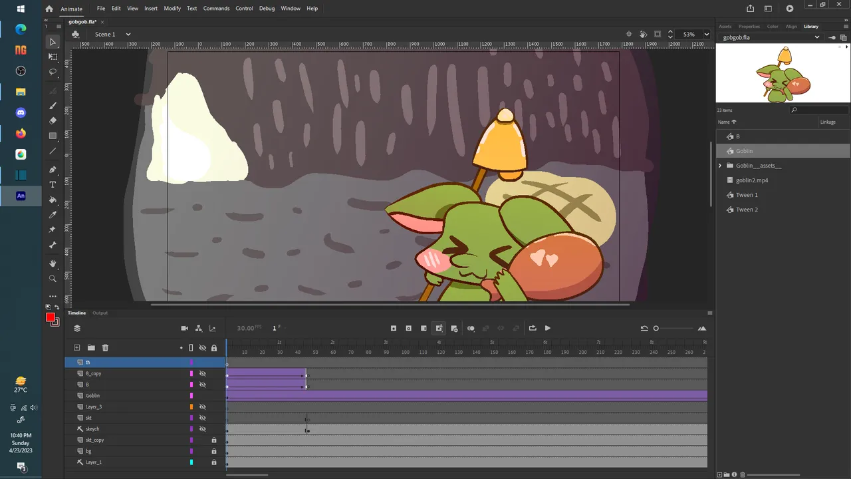Click the Rotation tool icon above stage
The width and height of the screenshot is (851, 479).
pos(643,34)
